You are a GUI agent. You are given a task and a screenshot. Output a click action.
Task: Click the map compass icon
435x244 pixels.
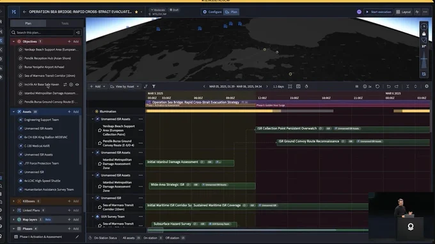pyautogui.click(x=423, y=26)
